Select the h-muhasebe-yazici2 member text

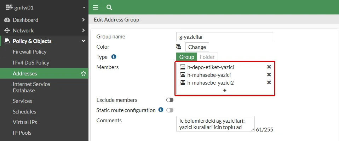point(211,83)
